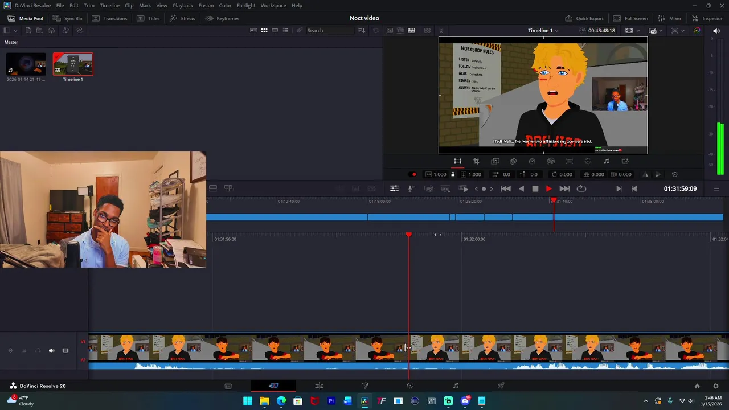Open the Timeline 1 dropdown
729x410 pixels.
tap(543, 30)
